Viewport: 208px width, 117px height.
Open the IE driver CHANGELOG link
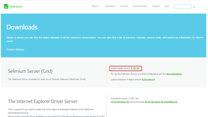coord(171,102)
